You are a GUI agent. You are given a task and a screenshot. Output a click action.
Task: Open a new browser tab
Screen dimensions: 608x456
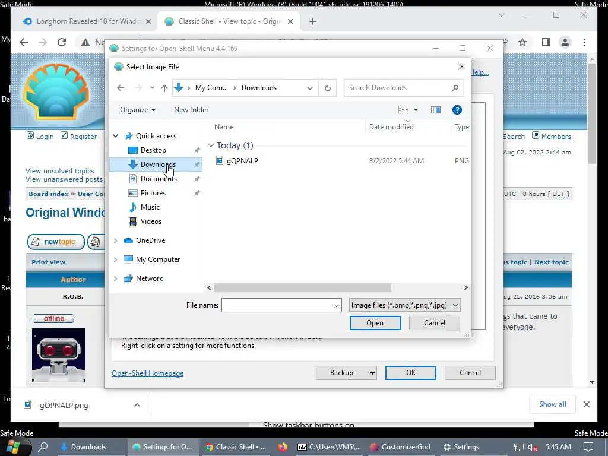tap(313, 22)
